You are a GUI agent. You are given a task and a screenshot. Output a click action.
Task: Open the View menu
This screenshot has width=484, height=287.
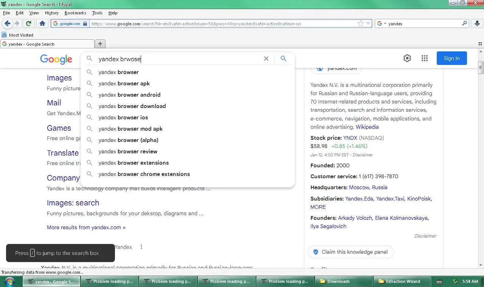[34, 13]
